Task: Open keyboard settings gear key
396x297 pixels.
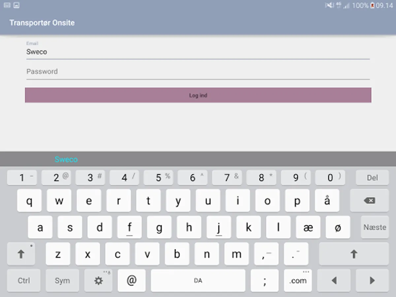Action: tap(99, 280)
